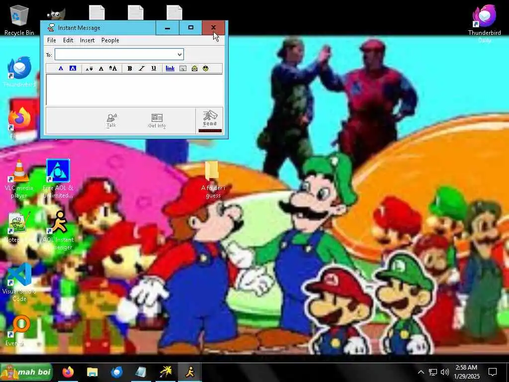The height and width of the screenshot is (382, 509).
Task: Click the Talk button
Action: click(111, 120)
